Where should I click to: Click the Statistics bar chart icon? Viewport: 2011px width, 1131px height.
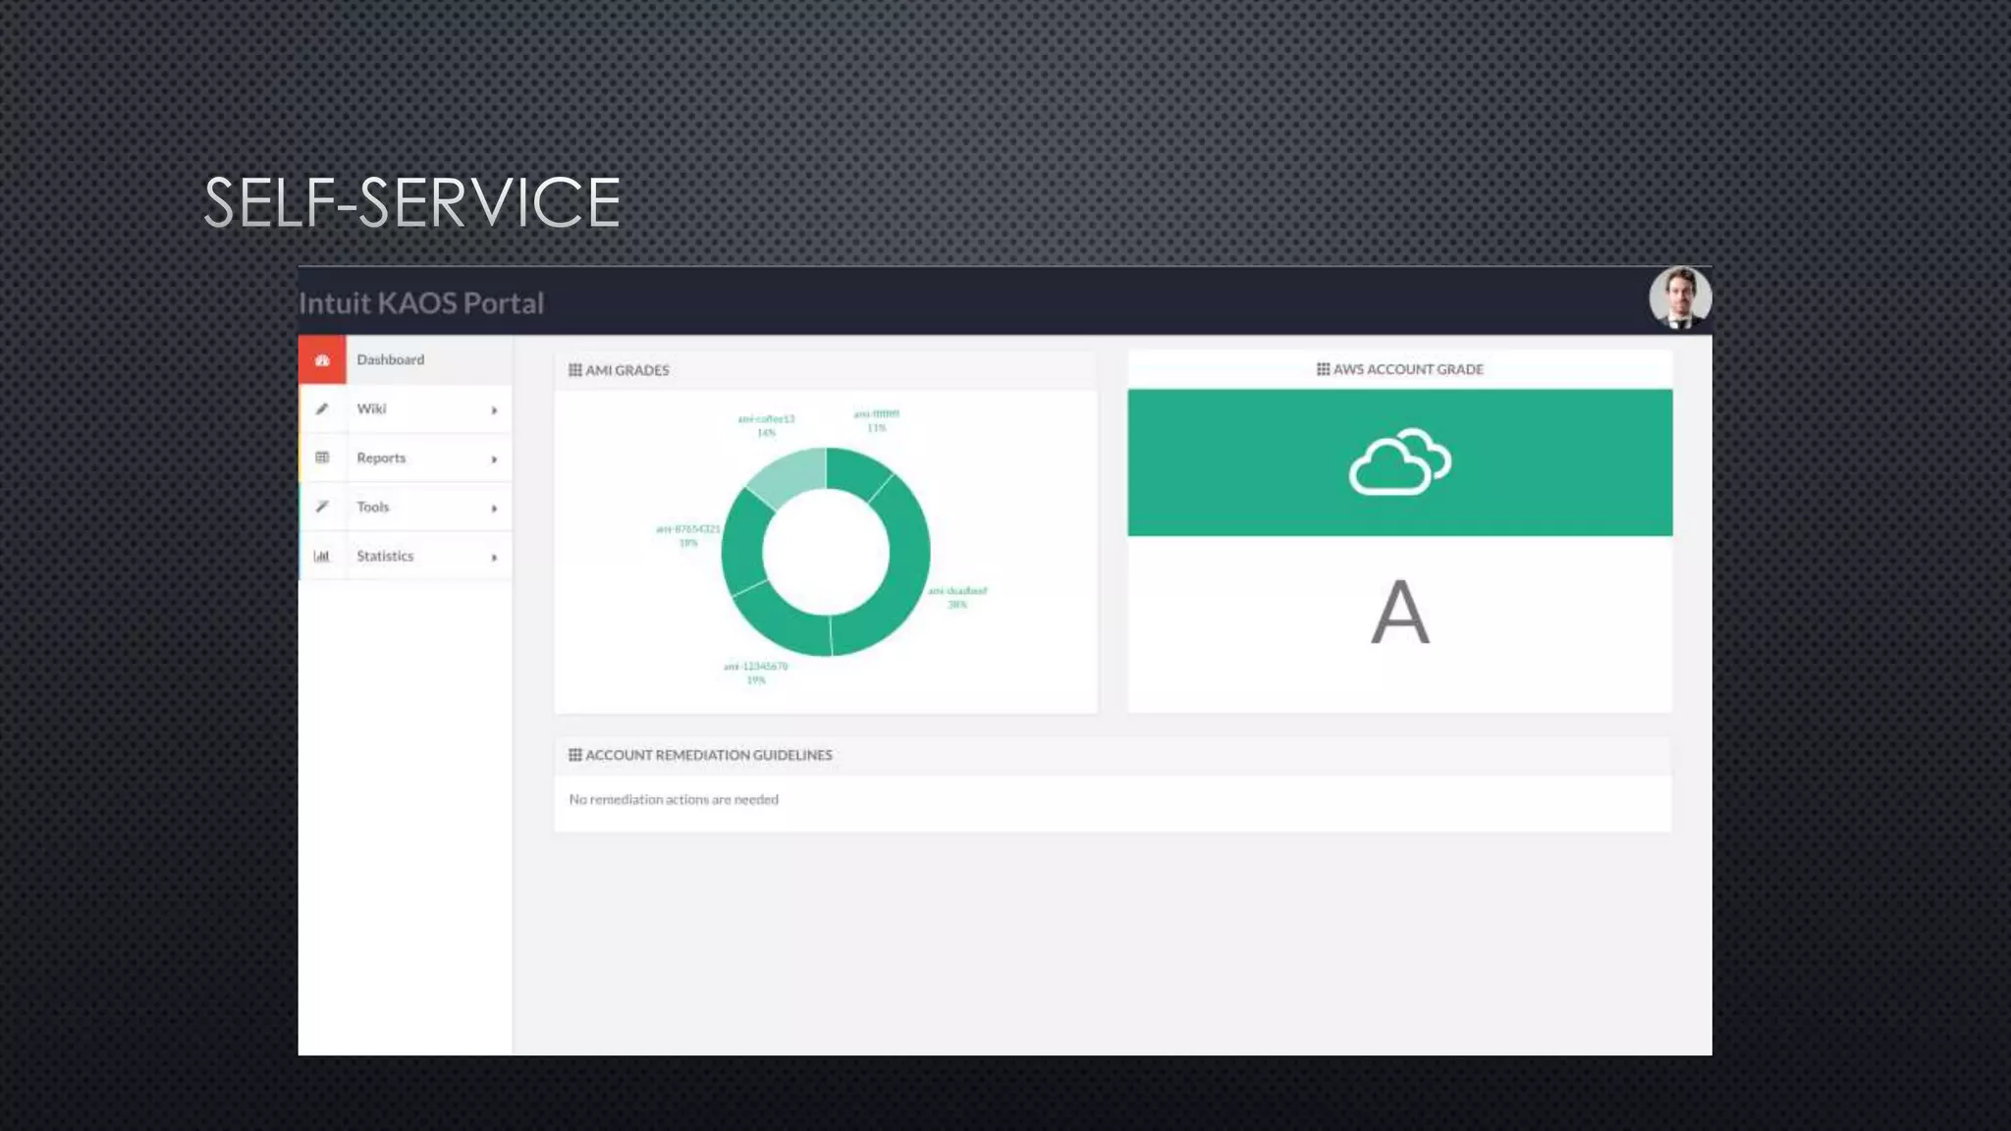click(322, 556)
